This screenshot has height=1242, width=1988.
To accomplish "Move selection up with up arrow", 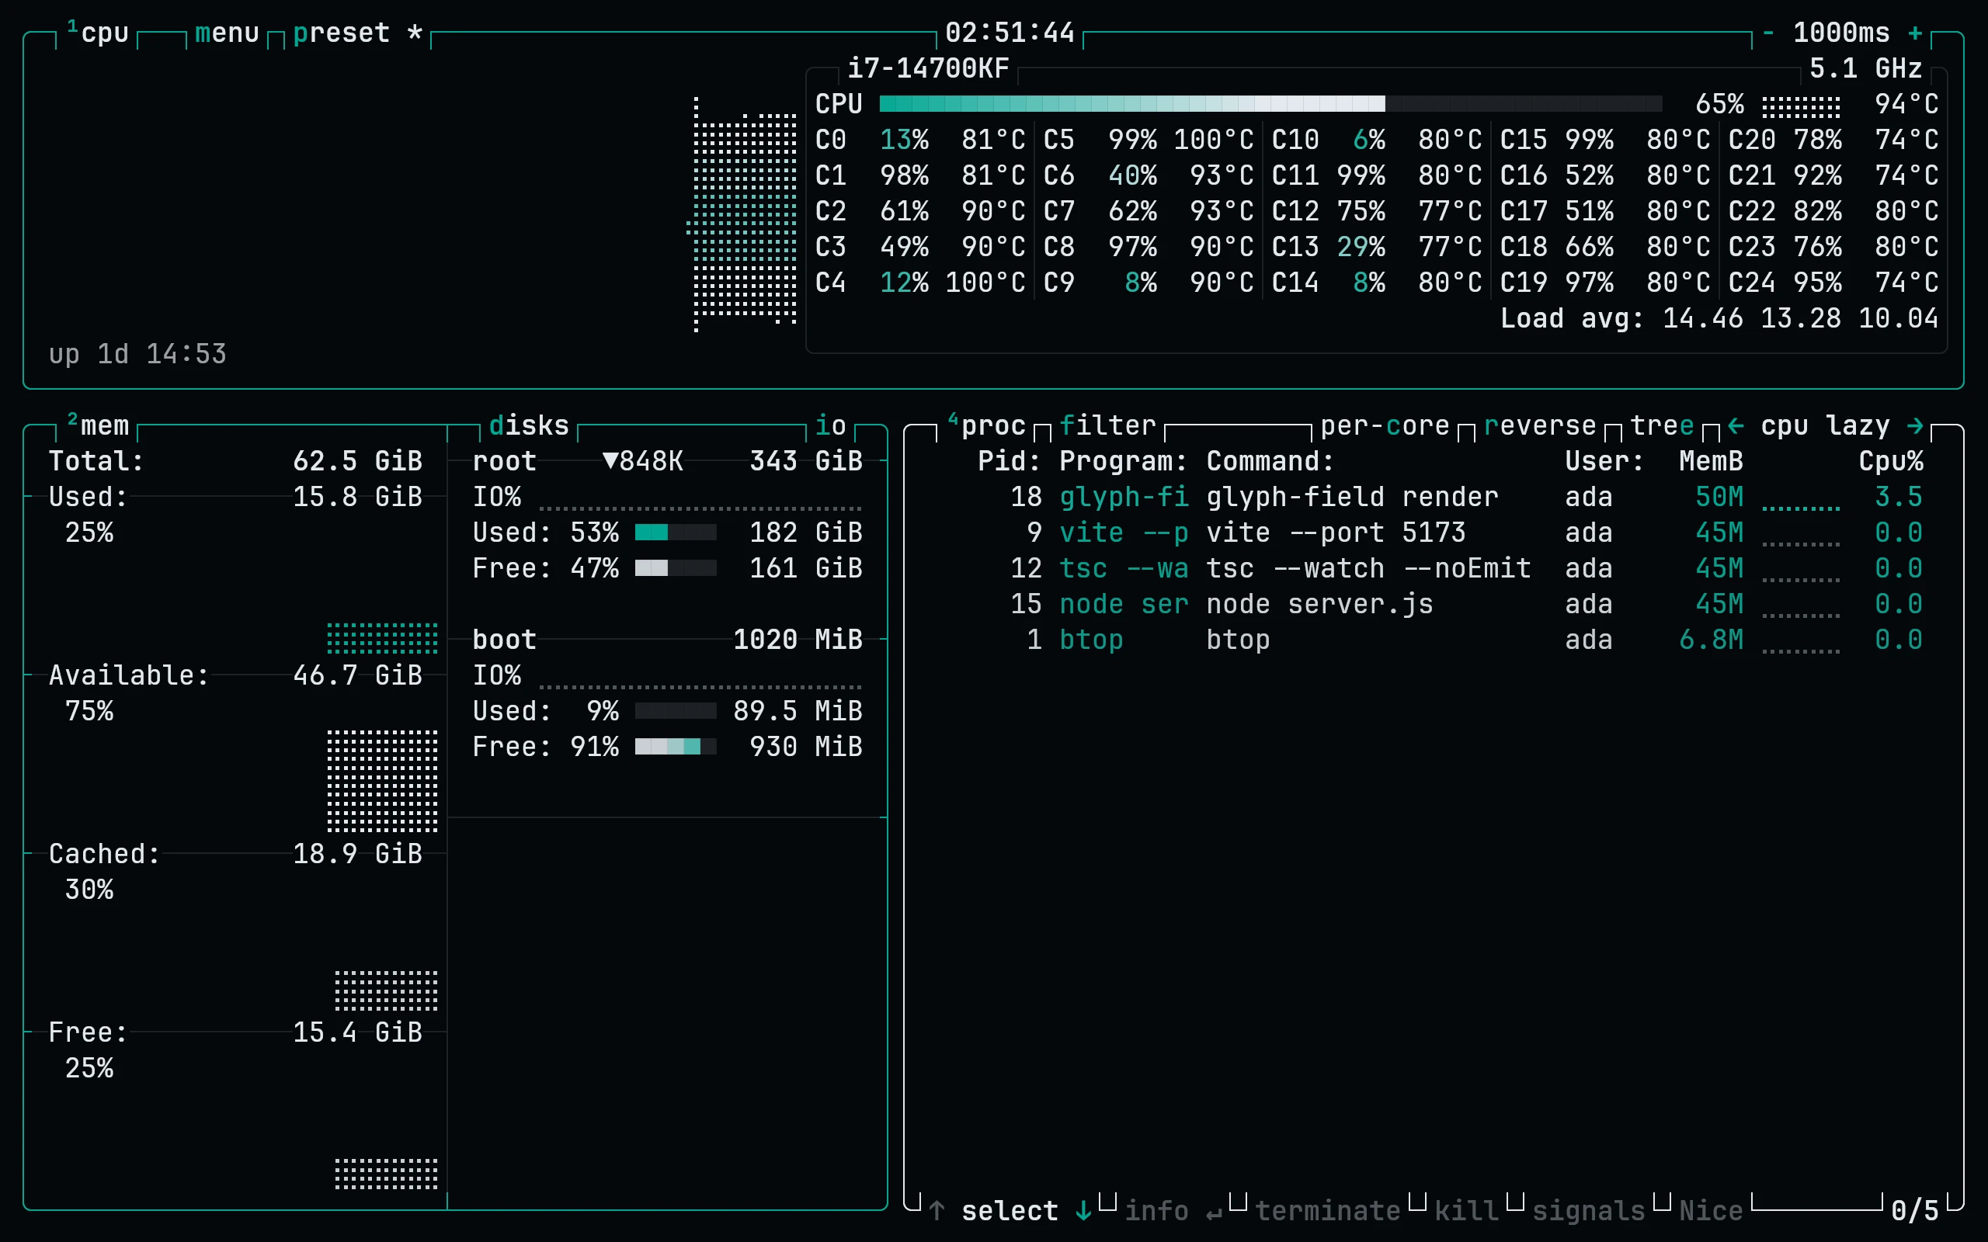I will (x=937, y=1211).
